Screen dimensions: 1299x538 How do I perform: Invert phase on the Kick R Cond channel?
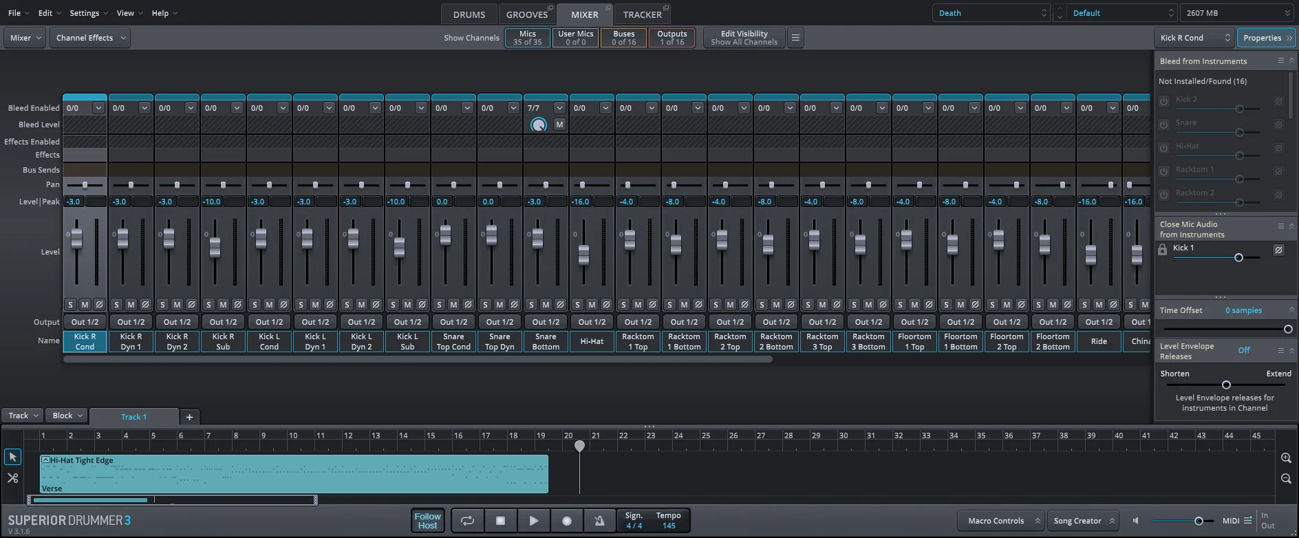click(99, 305)
